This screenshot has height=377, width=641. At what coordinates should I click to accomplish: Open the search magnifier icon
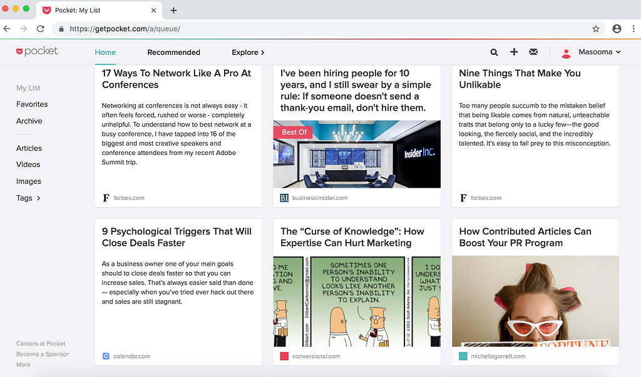(495, 53)
